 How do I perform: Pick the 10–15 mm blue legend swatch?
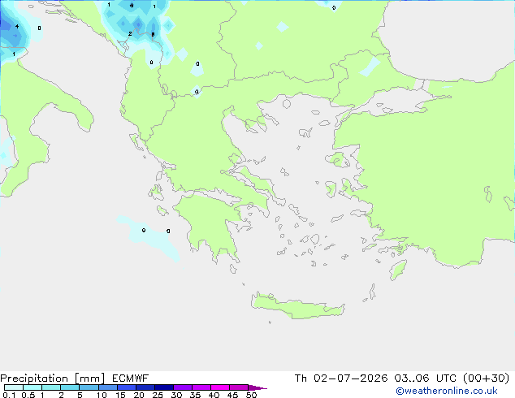[x=108, y=387]
